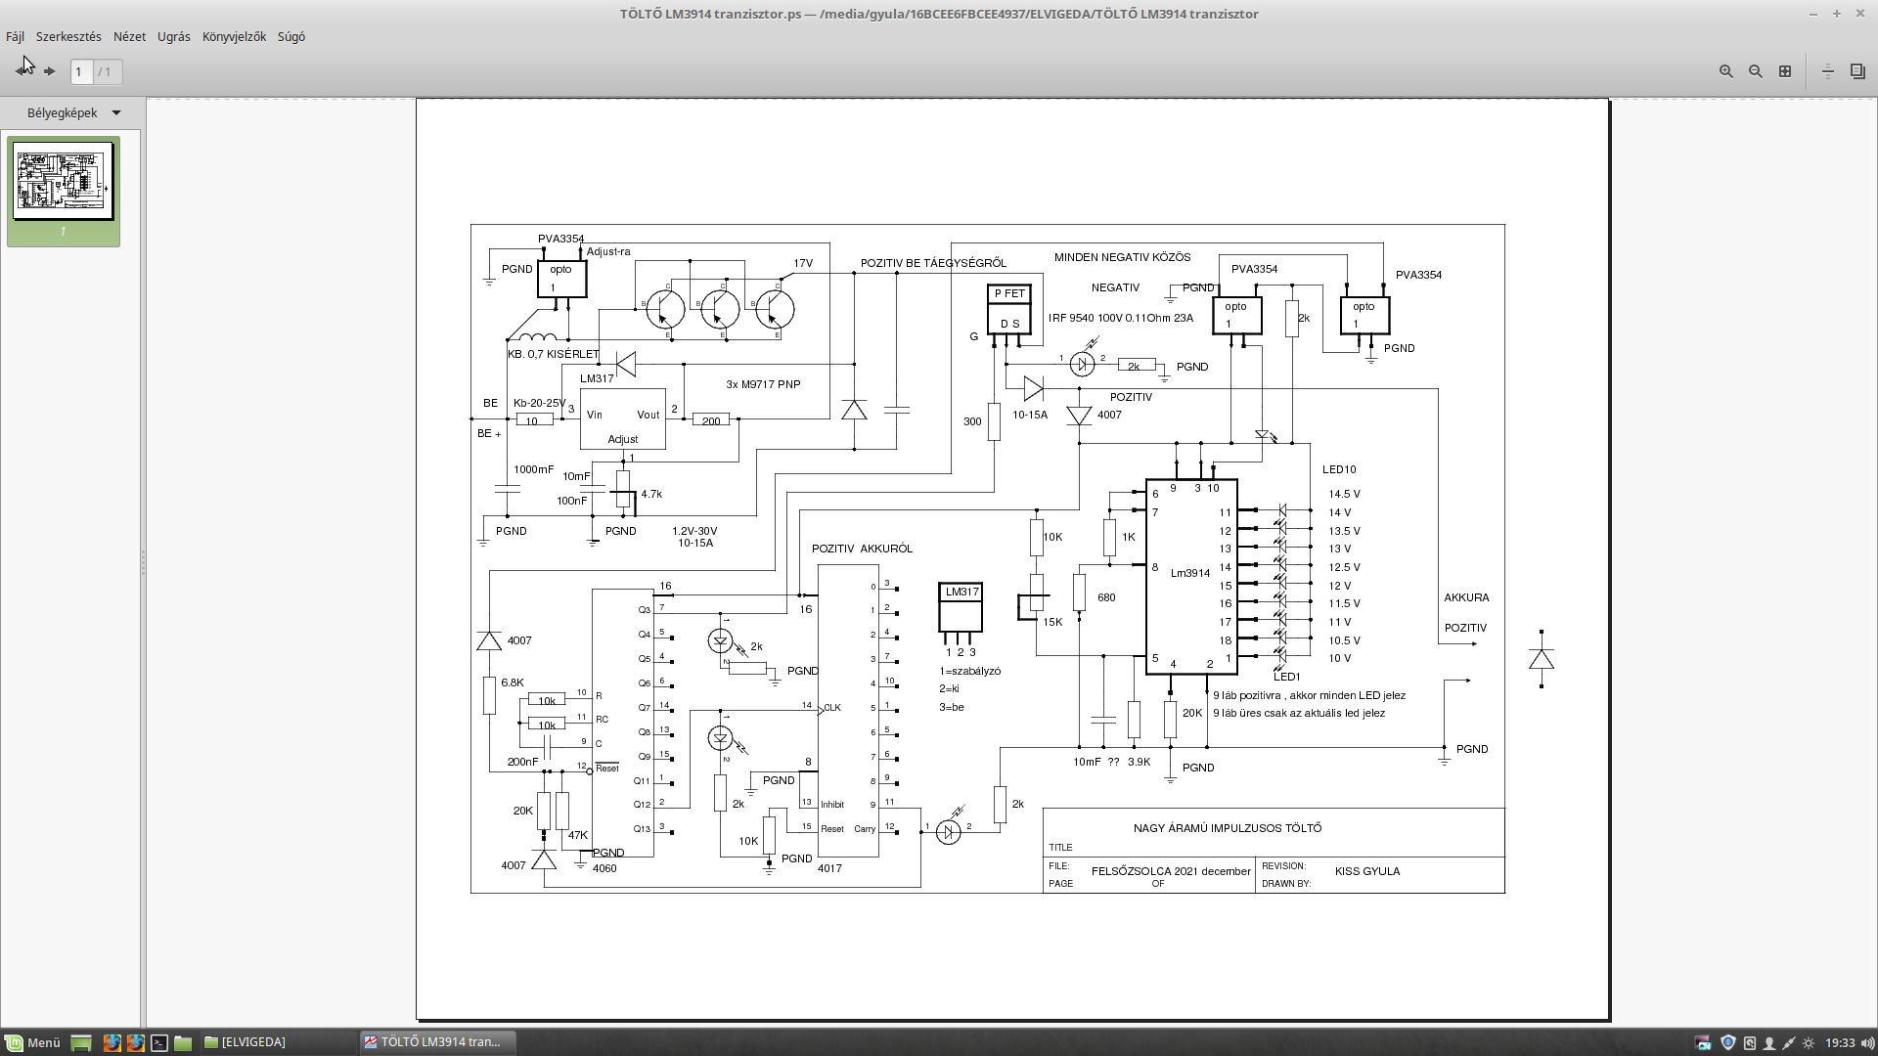Click the volume icon in tray
The image size is (1878, 1056).
[1867, 1042]
